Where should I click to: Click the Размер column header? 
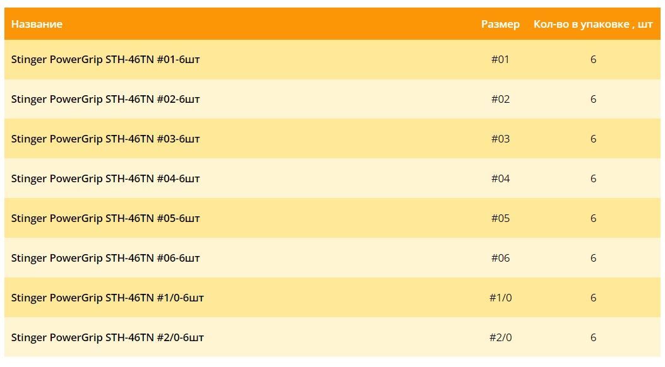tap(500, 24)
